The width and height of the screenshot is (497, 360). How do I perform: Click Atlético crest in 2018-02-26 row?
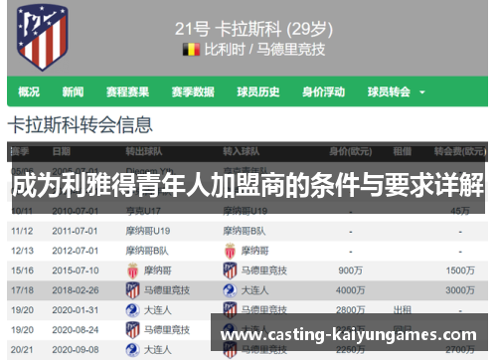[x=132, y=290]
